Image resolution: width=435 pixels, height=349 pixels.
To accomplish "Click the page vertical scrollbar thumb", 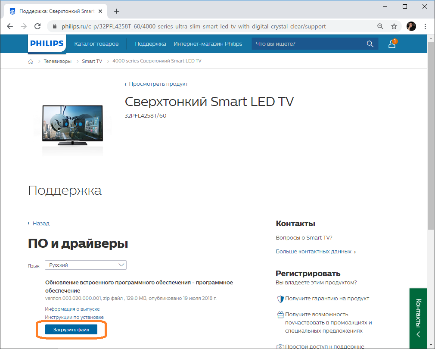I will [x=431, y=135].
